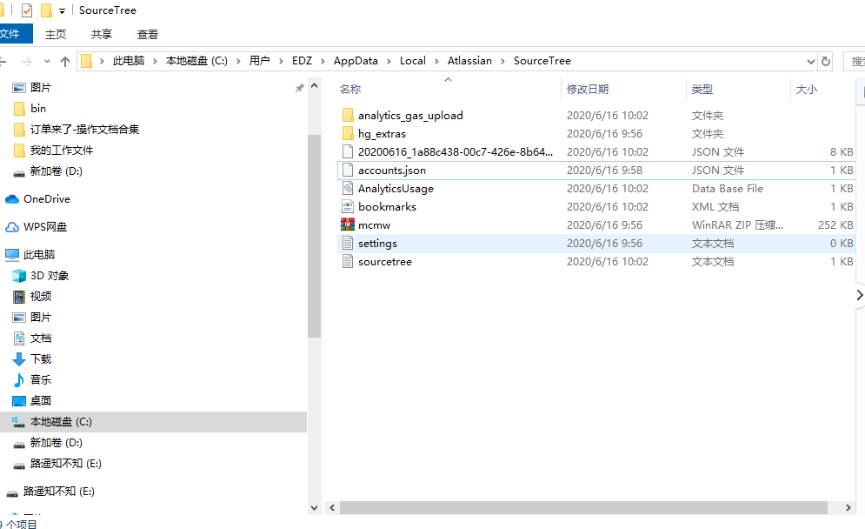
Task: Click Data Base File type cell
Action: [727, 188]
